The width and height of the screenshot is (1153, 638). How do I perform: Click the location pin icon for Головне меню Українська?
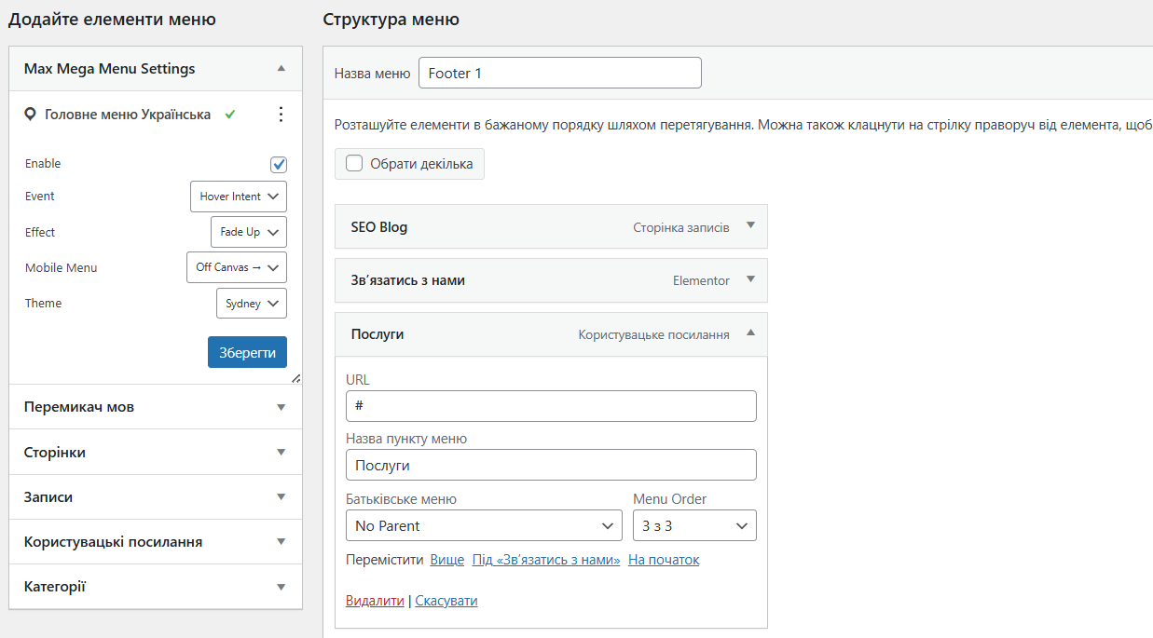click(30, 115)
